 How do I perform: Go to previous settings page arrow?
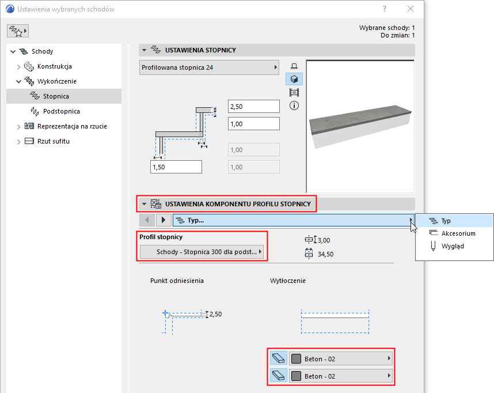pos(147,220)
